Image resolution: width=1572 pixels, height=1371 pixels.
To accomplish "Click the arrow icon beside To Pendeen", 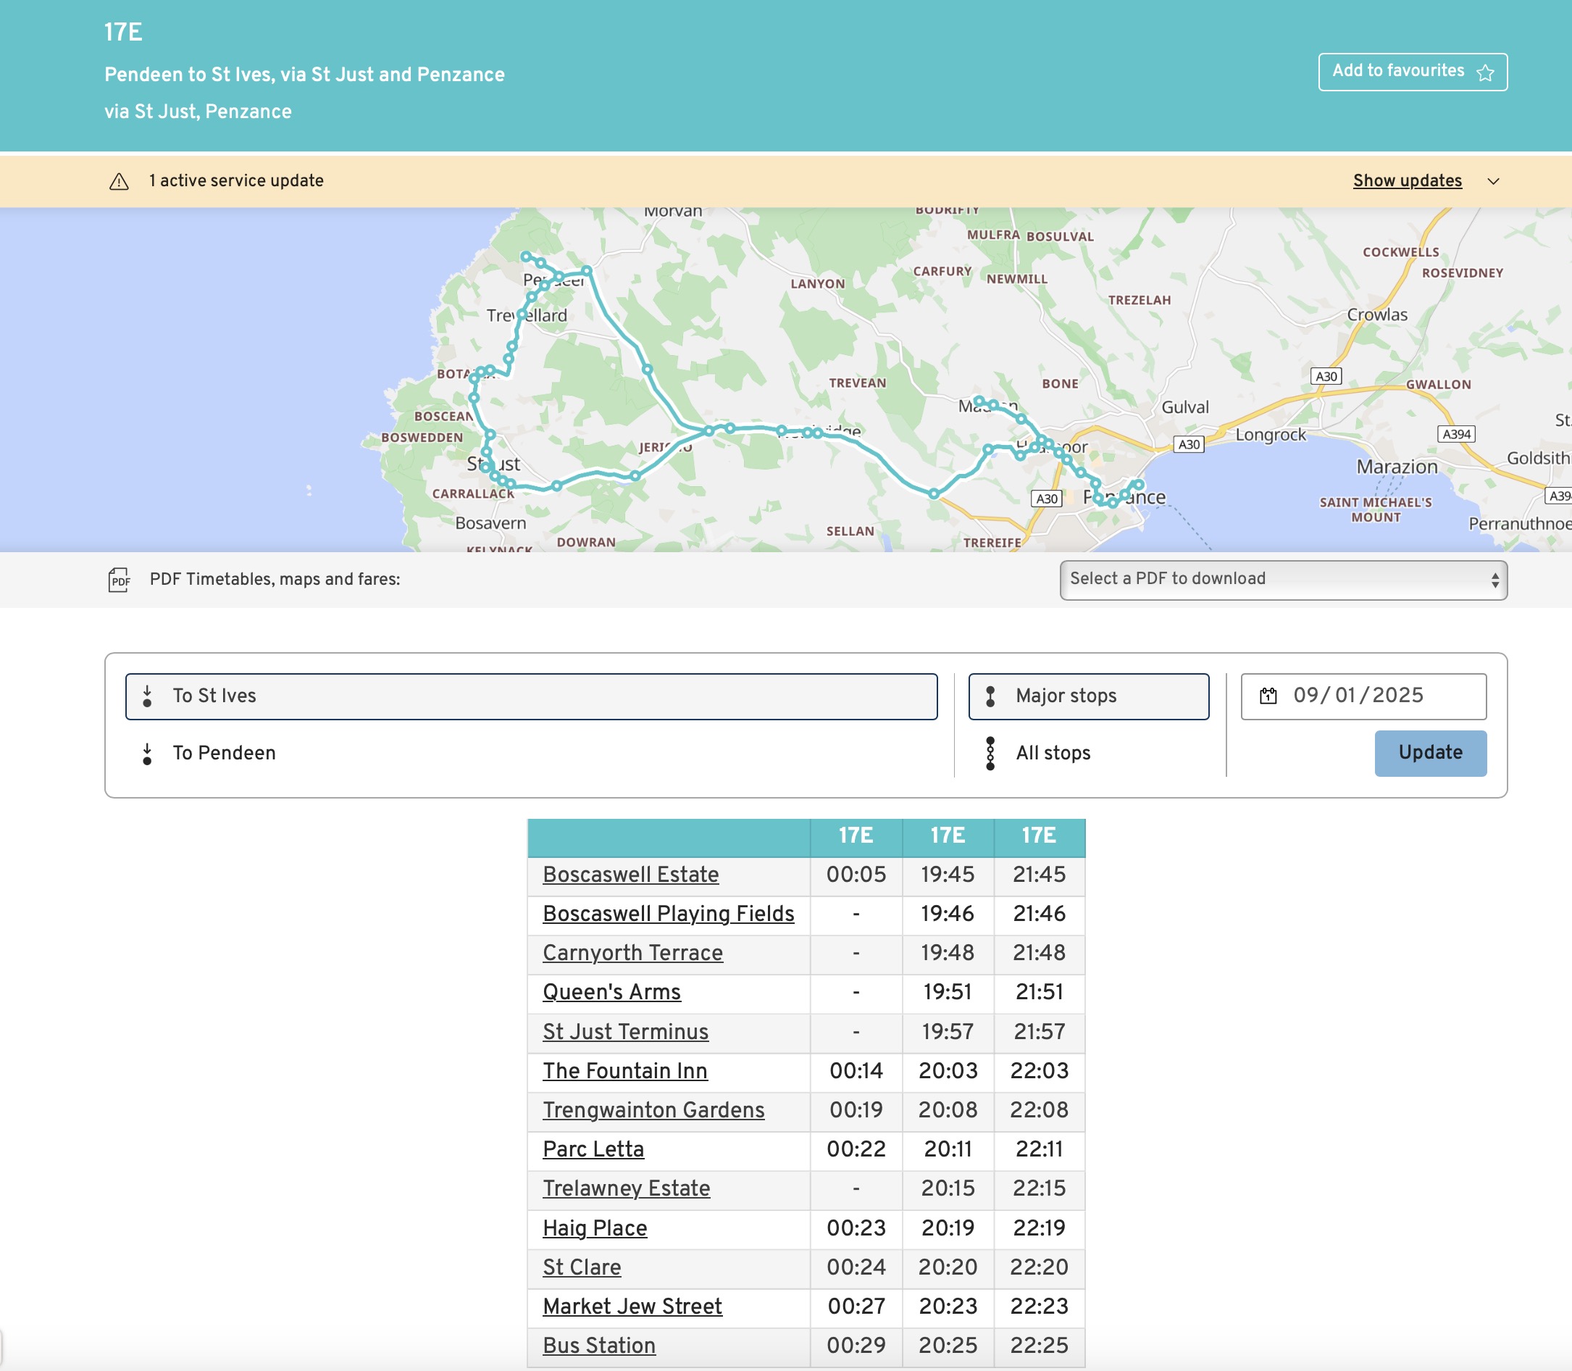I will pos(147,754).
